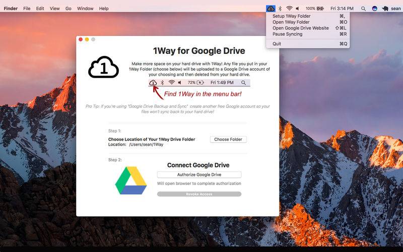Click the Step 2: label
The image size is (403, 252).
point(115,160)
